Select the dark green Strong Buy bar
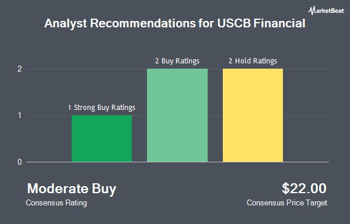This screenshot has height=224, width=350. (x=101, y=138)
